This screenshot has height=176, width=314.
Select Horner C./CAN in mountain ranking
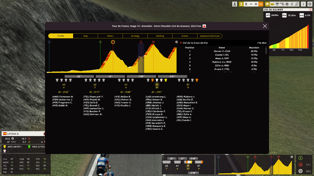222,51
